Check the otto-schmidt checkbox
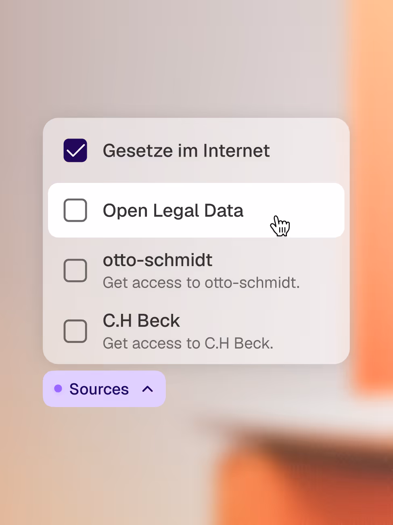The width and height of the screenshot is (393, 525). [x=75, y=270]
